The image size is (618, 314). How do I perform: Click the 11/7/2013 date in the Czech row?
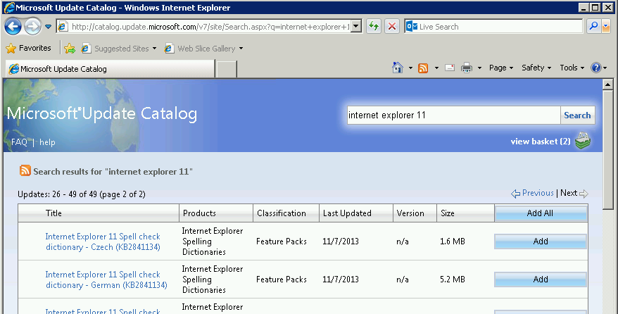[341, 241]
